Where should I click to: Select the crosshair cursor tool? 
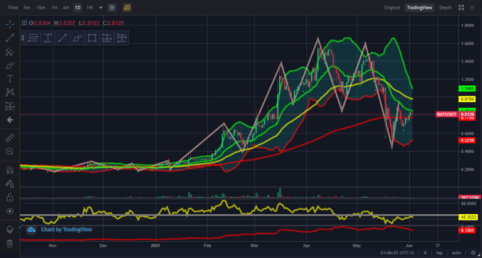pyautogui.click(x=10, y=24)
